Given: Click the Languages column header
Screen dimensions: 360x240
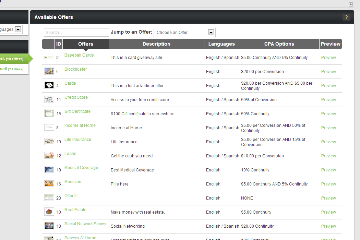Looking at the screenshot, I should (x=221, y=44).
